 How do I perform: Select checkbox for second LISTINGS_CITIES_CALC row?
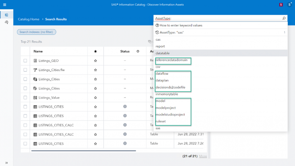25,134
